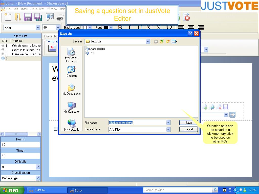This screenshot has height=194, width=259.
Task: Expand the Background color dropdown arrow
Action: click(90, 27)
